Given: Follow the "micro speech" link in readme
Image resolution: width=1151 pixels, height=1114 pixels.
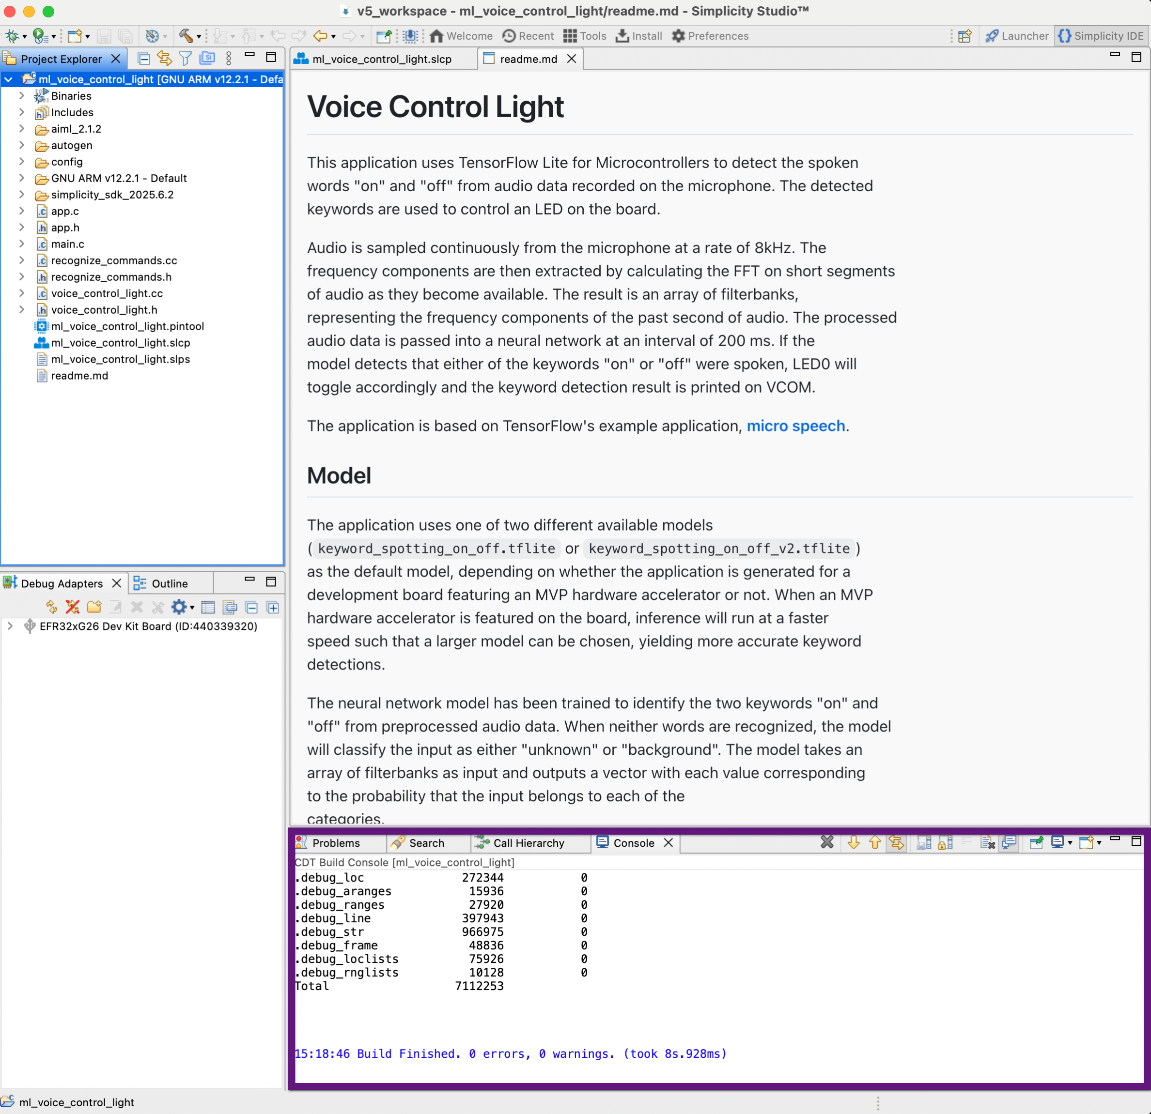Looking at the screenshot, I should click(796, 426).
